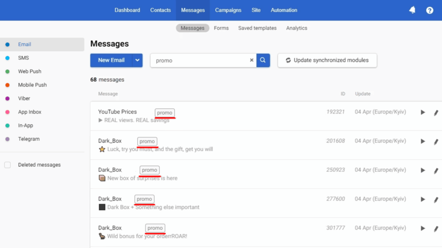Switch to the Saved templates tab

click(x=257, y=28)
